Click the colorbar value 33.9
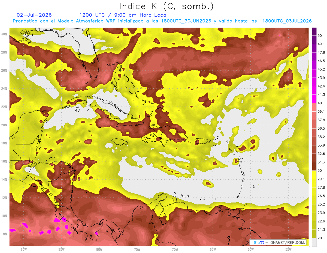 tap(321, 145)
